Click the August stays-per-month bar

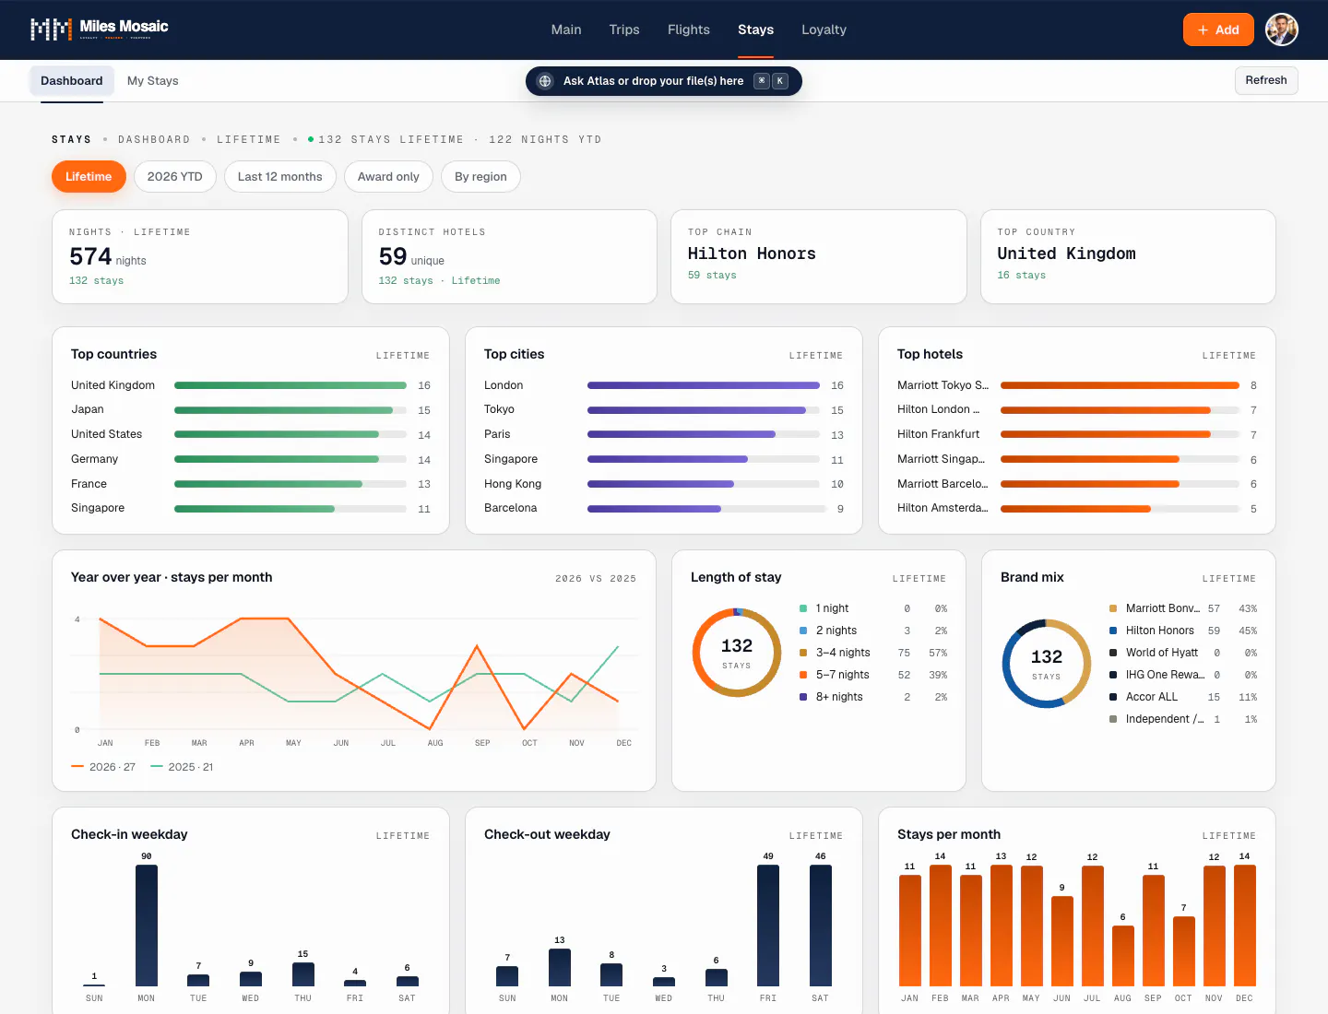(x=1122, y=956)
